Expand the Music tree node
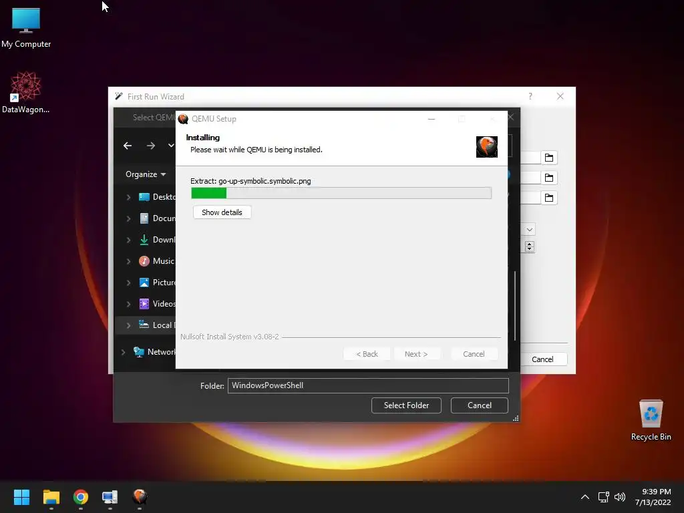The height and width of the screenshot is (513, 684). pyautogui.click(x=128, y=261)
